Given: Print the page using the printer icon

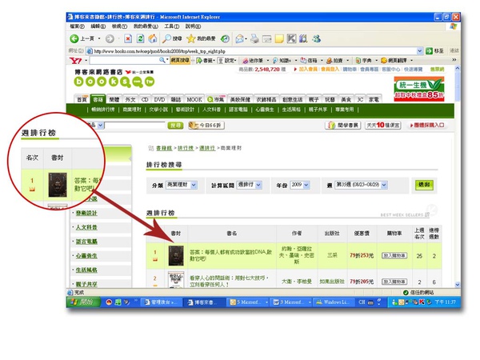Looking at the screenshot, I should click(x=254, y=38).
